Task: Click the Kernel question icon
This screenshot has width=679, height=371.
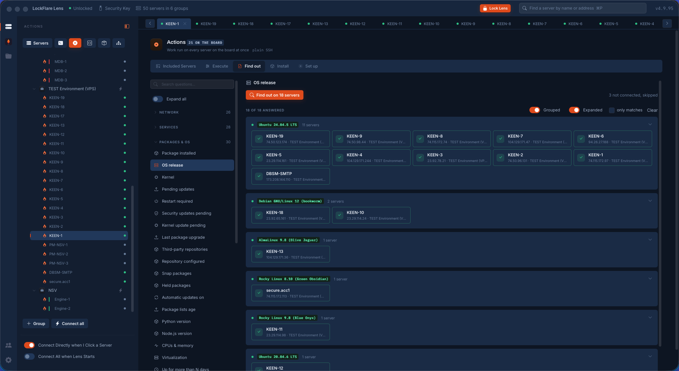Action: coord(156,177)
